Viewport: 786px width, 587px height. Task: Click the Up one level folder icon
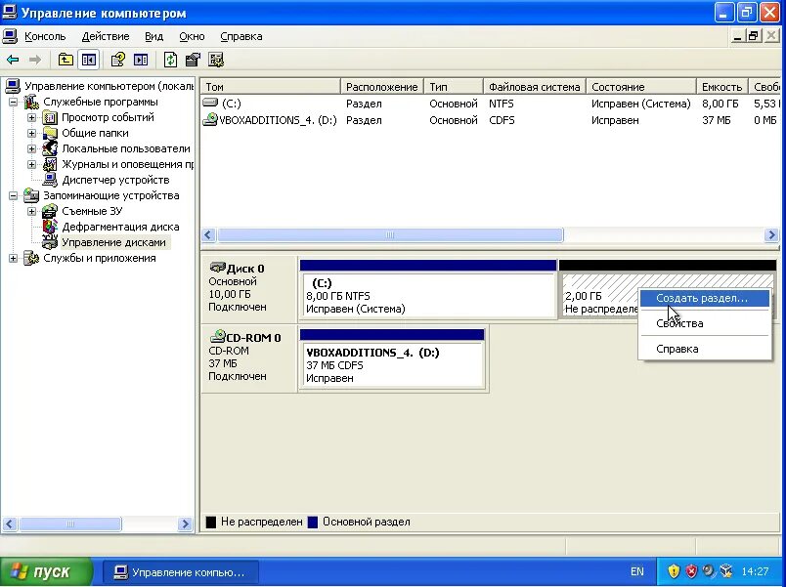pyautogui.click(x=65, y=61)
